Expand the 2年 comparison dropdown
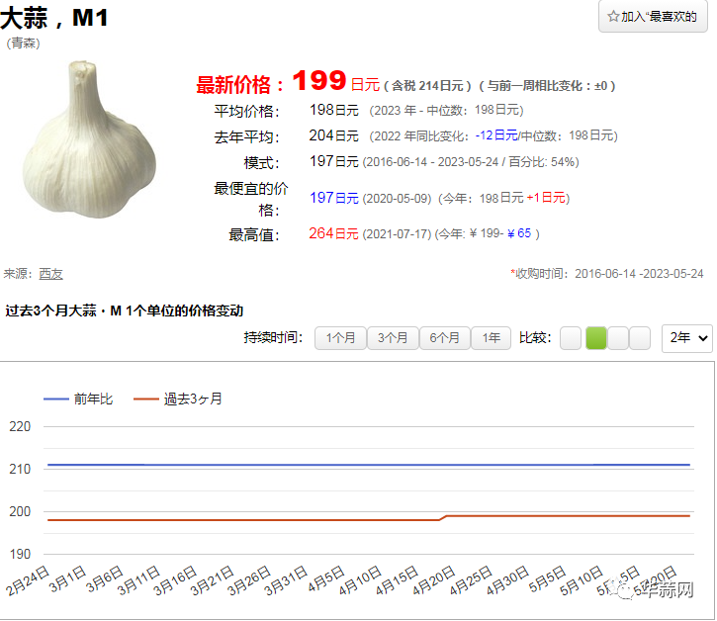Viewport: 717px width, 621px height. pos(687,338)
